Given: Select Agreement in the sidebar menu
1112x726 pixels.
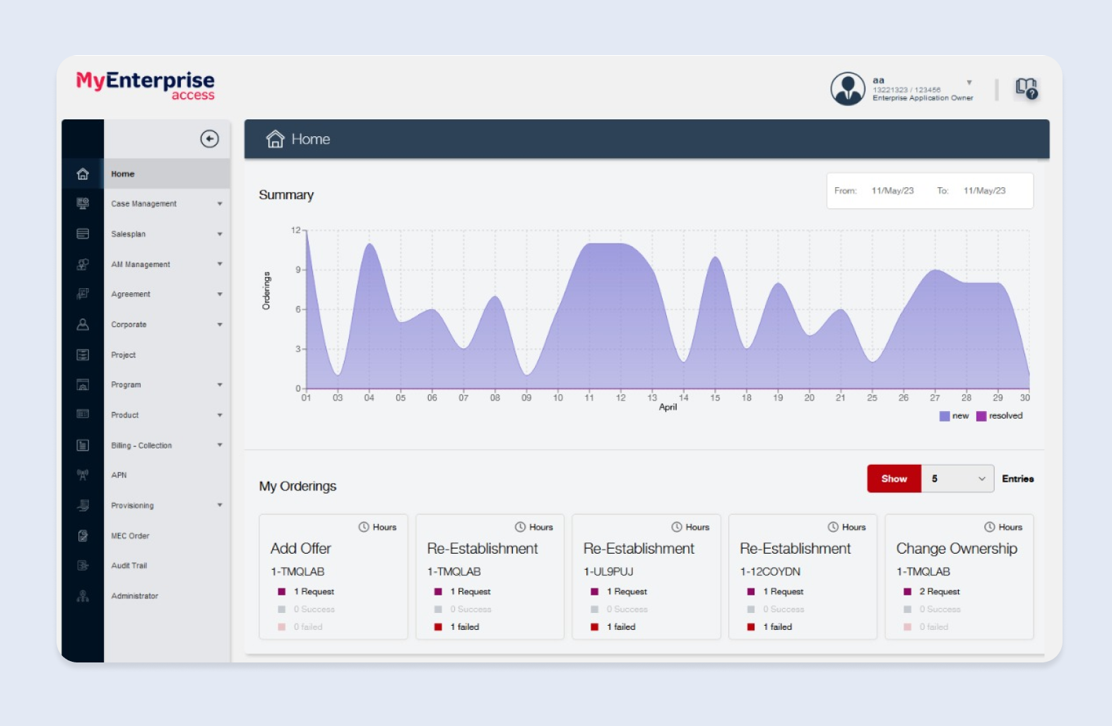Looking at the screenshot, I should 131,294.
